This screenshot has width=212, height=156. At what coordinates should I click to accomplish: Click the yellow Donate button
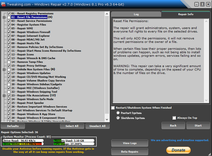(178, 150)
